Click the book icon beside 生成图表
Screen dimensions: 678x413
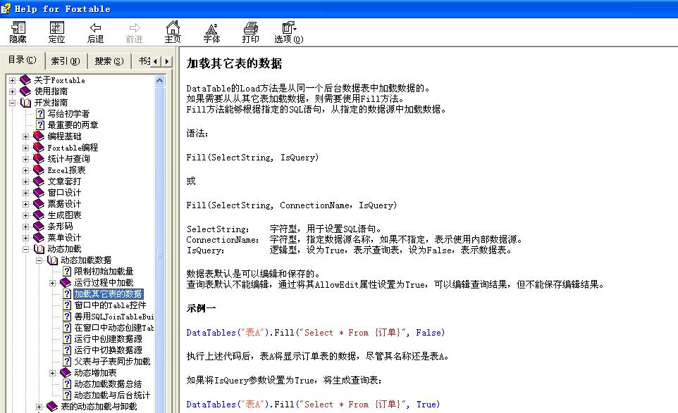click(x=39, y=215)
